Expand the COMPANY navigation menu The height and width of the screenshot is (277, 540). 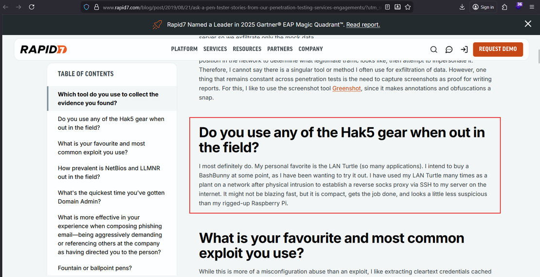click(311, 49)
